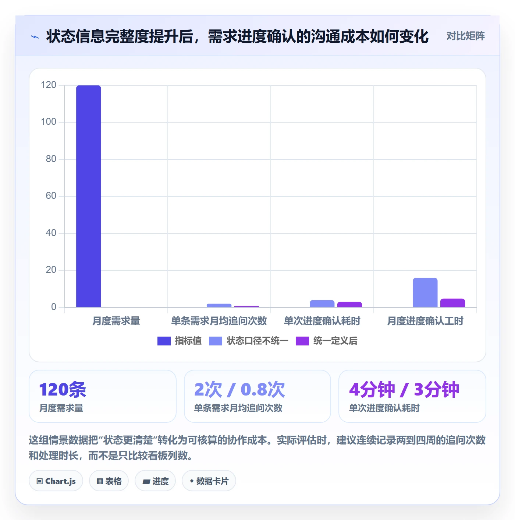Toggle the 统一定义后 legend color swatch
Image resolution: width=515 pixels, height=520 pixels.
pos(302,341)
